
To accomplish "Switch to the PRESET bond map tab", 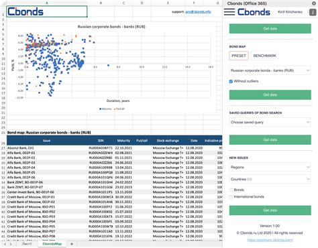I will (x=239, y=56).
